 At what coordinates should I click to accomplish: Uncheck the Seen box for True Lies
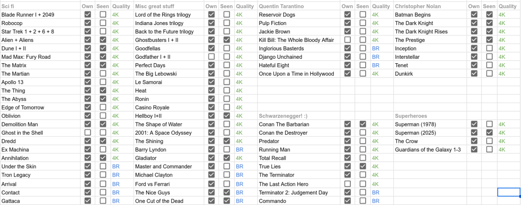[362, 166]
